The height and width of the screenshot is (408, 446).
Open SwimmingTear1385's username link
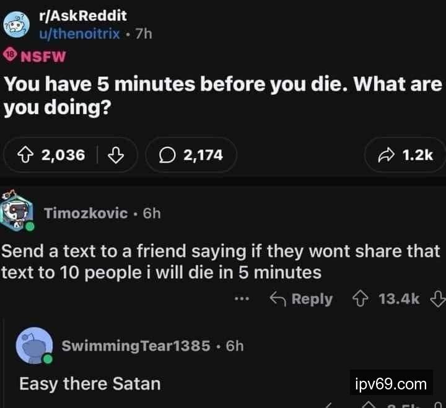(136, 345)
